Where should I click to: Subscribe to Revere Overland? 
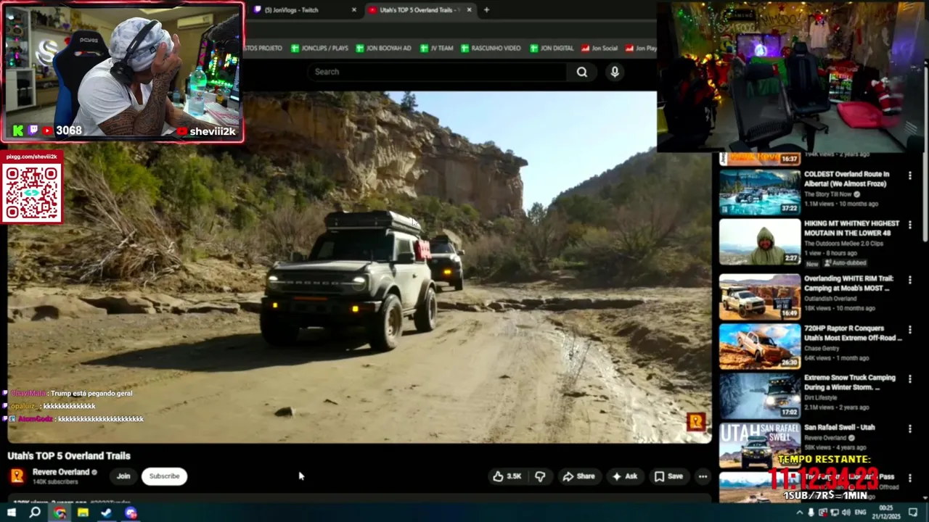(x=164, y=476)
